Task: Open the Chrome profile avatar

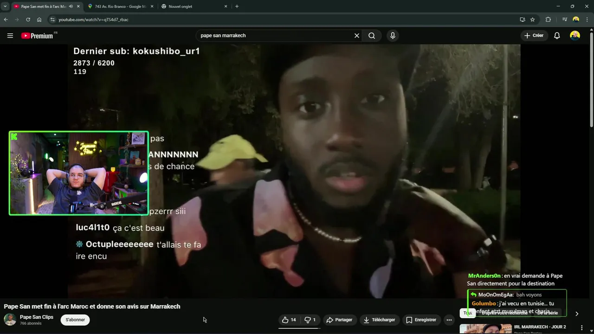Action: (576, 19)
